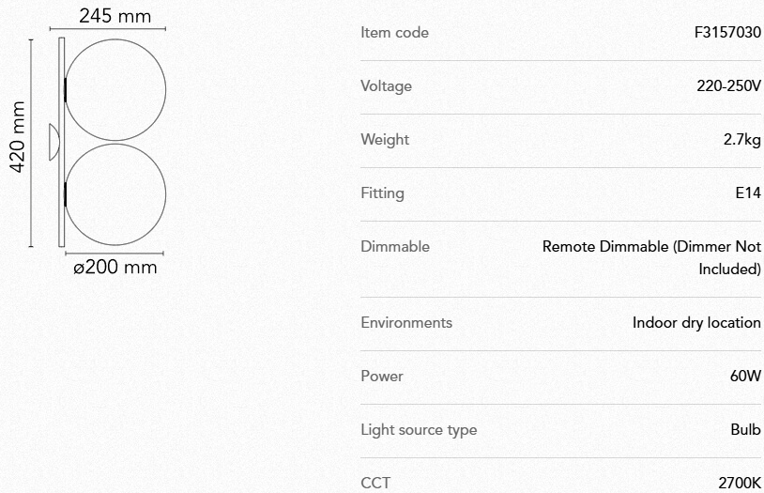Click the ø200 mm diameter label
The height and width of the screenshot is (493, 764).
pos(115,268)
